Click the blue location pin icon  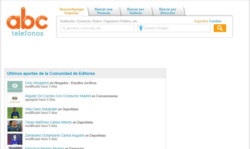pos(141,28)
